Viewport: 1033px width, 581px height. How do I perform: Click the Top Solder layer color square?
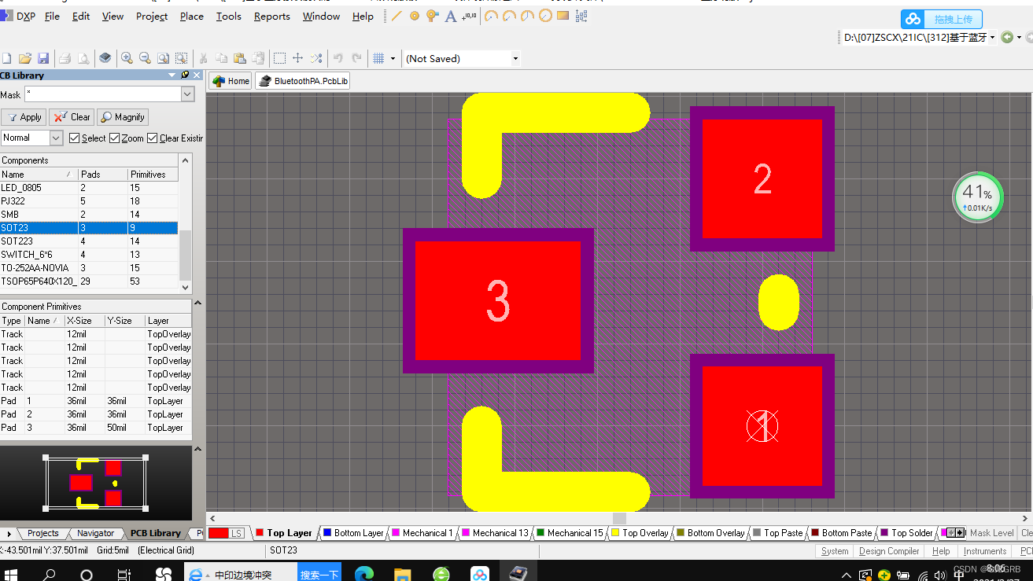tap(884, 532)
